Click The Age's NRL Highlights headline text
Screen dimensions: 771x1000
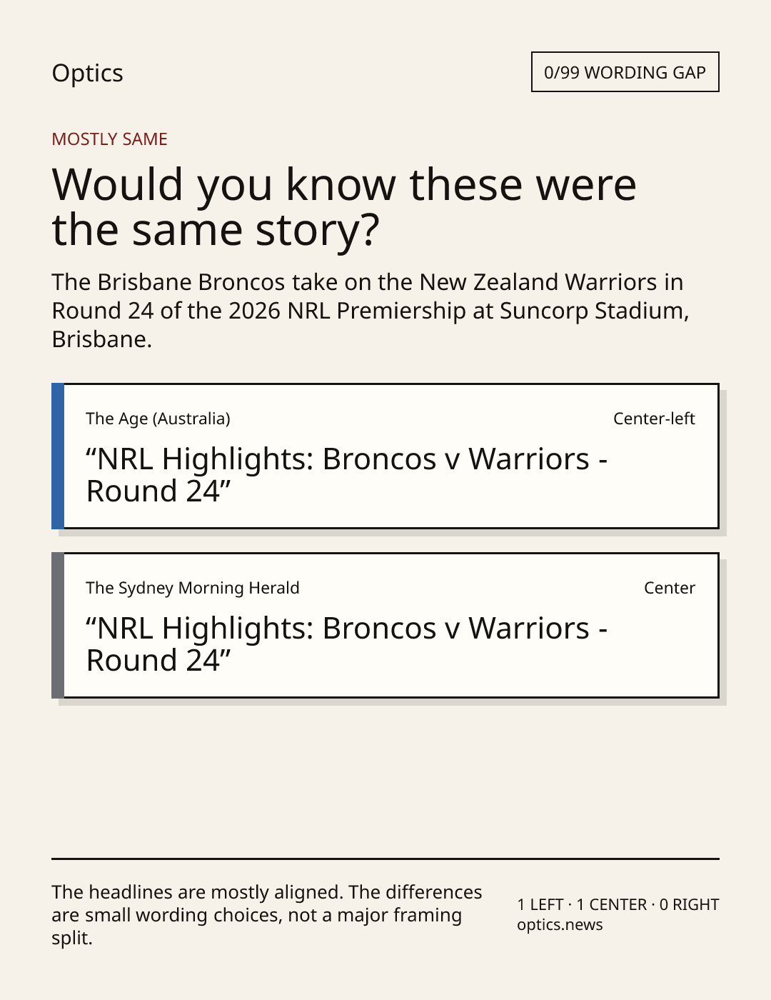coord(347,475)
